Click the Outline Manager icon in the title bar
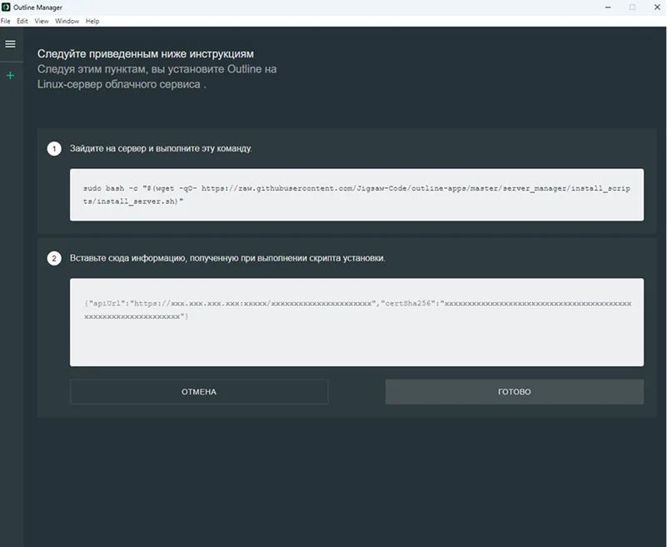The image size is (667, 547). tap(7, 7)
